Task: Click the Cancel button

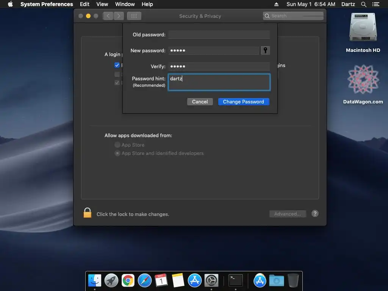Action: [200, 102]
